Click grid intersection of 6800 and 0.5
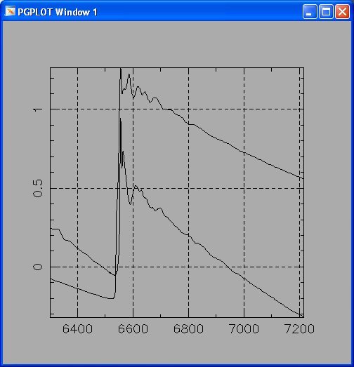Image resolution: width=354 pixels, height=367 pixels. (x=189, y=188)
